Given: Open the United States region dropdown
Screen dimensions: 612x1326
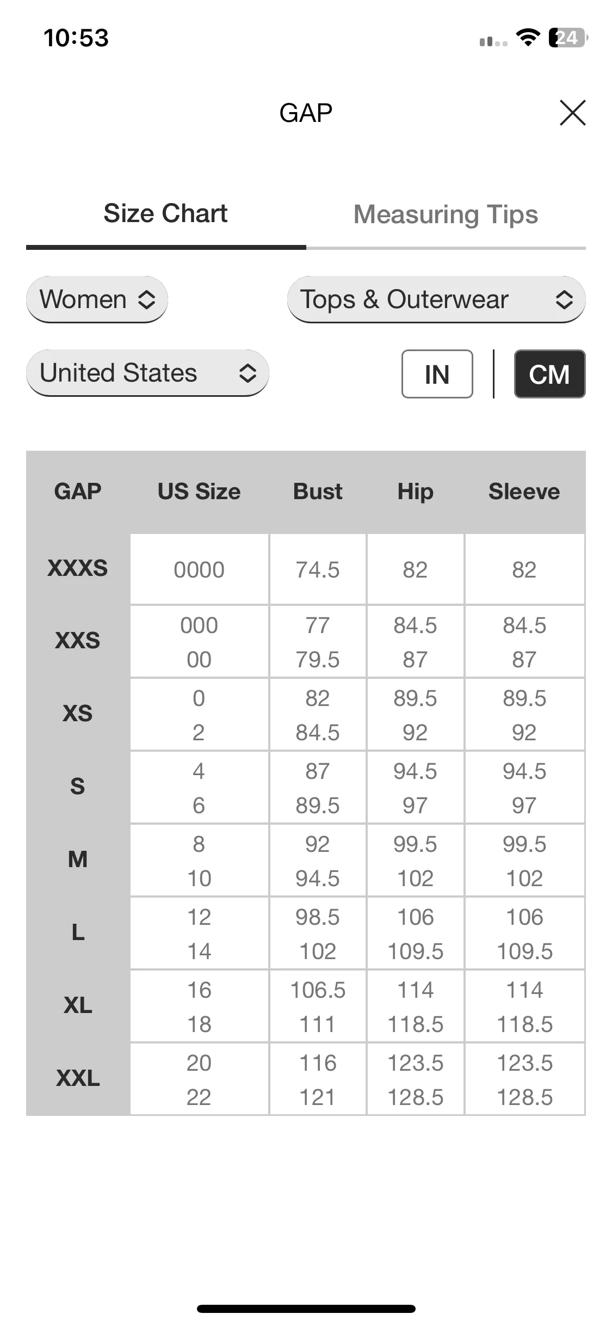Looking at the screenshot, I should [x=147, y=373].
